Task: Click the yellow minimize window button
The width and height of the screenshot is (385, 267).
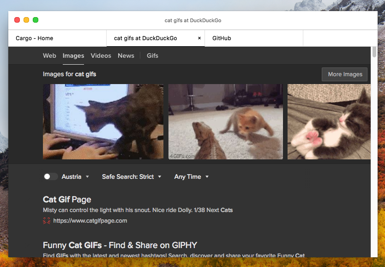Action: click(x=26, y=20)
